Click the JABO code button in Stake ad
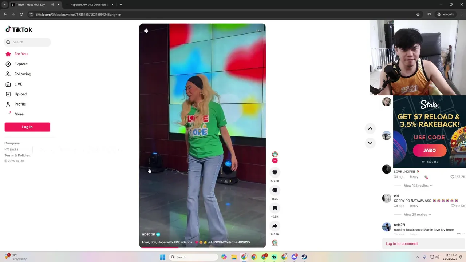This screenshot has width=466, height=262. (x=430, y=150)
